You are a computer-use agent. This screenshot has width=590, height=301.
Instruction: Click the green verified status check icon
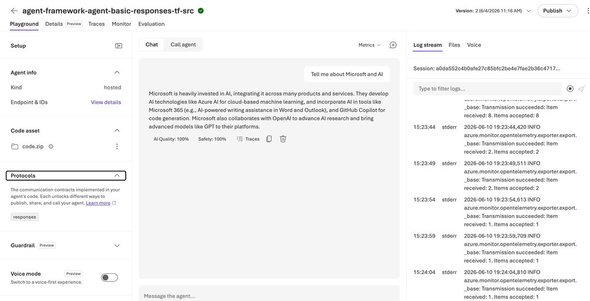[x=201, y=11]
